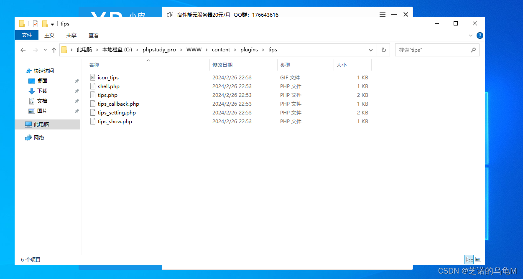Expand address bar history dropdown
Image resolution: width=523 pixels, height=279 pixels.
[370, 50]
